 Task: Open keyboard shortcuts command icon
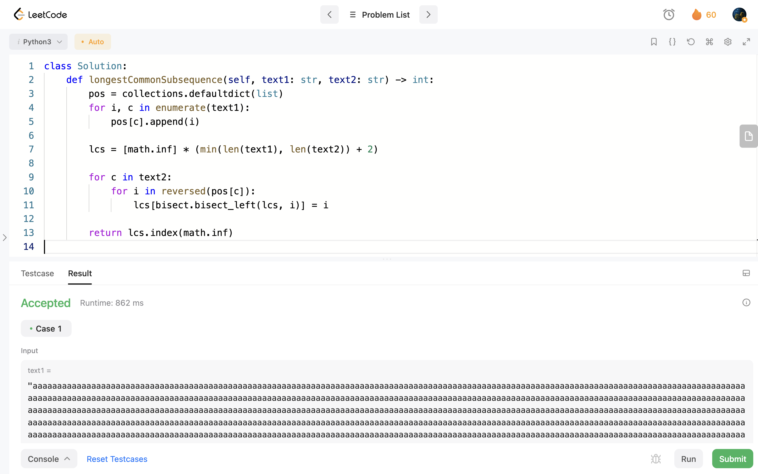(709, 42)
